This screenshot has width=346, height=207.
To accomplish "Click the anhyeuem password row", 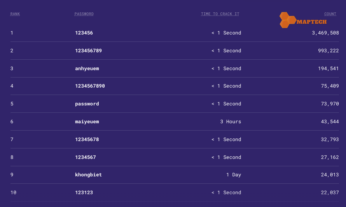I will [87, 69].
